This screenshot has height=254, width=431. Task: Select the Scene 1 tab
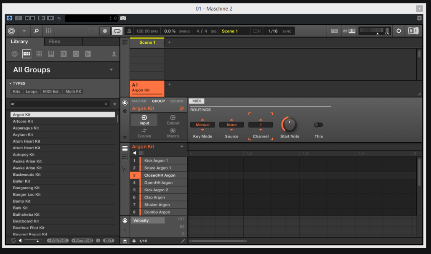pos(147,42)
